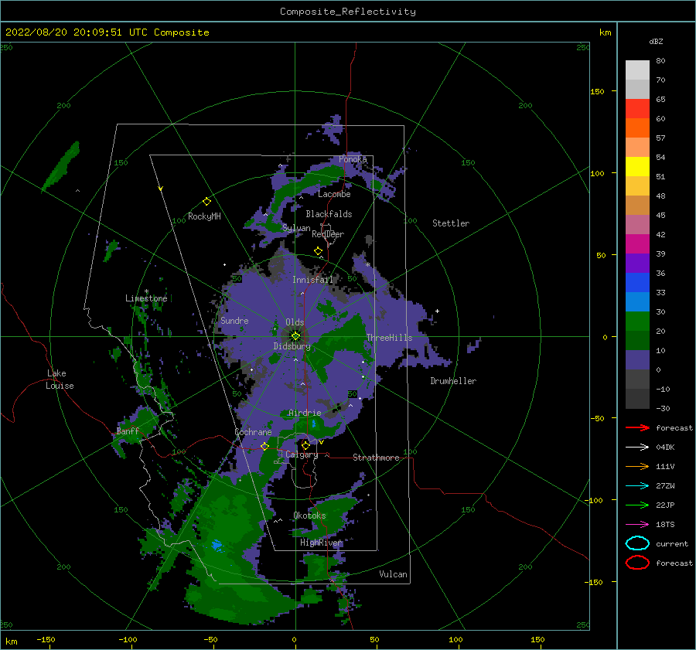Click the dBZ legend heading
Image resolution: width=696 pixels, height=650 pixels.
pos(656,41)
